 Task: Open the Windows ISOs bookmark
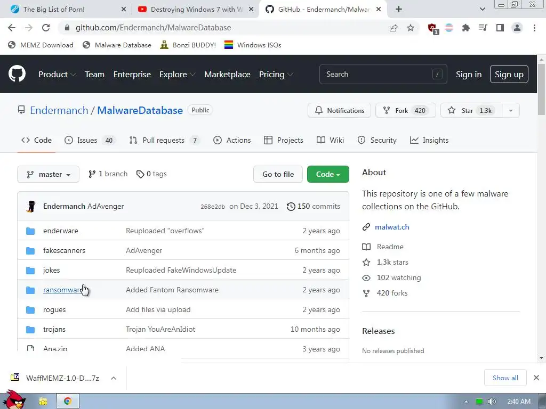point(252,45)
